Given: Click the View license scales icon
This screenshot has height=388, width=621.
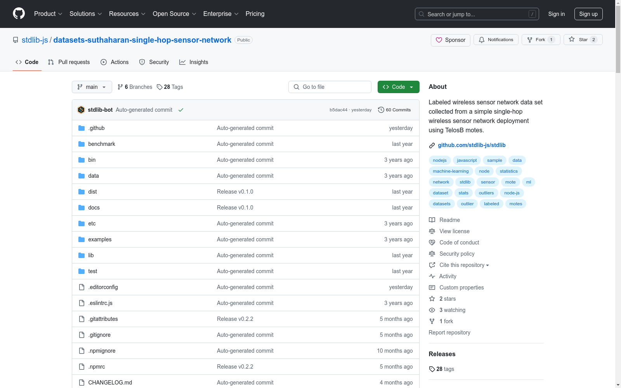Looking at the screenshot, I should point(432,231).
